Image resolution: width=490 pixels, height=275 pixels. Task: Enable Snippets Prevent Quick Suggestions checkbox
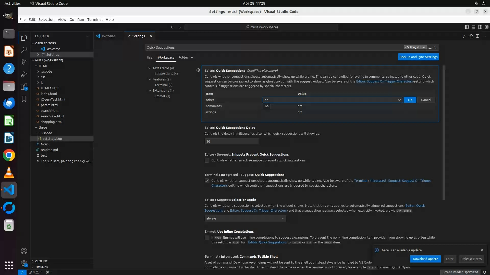pyautogui.click(x=207, y=160)
